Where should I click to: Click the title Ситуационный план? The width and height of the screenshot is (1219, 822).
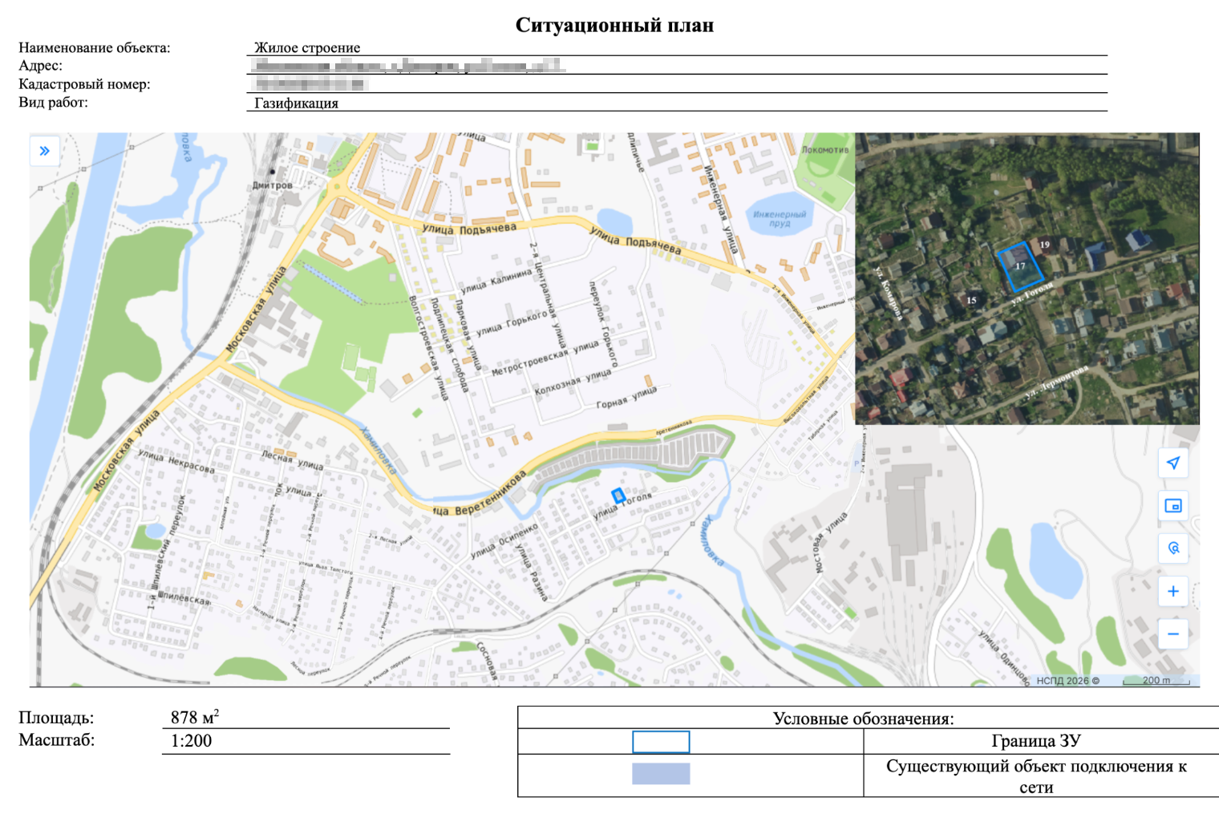click(x=614, y=25)
